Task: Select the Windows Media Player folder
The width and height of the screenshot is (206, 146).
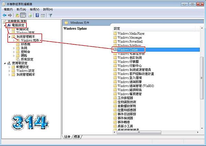Action: pos(131,33)
